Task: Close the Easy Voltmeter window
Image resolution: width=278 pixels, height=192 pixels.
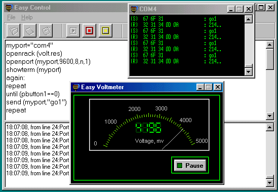Action: click(218, 87)
